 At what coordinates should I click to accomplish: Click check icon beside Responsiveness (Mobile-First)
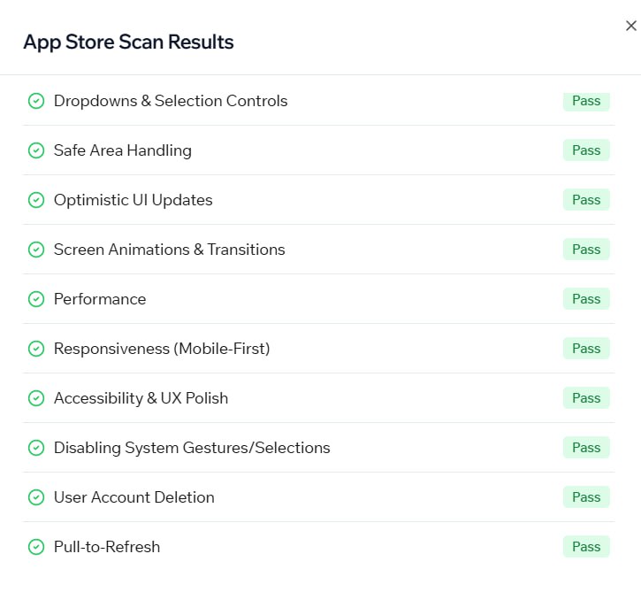36,349
